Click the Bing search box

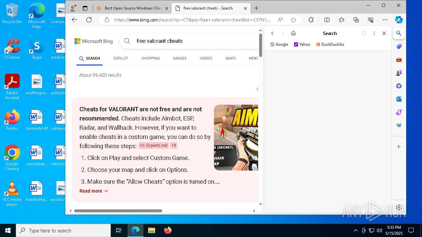pos(190,41)
